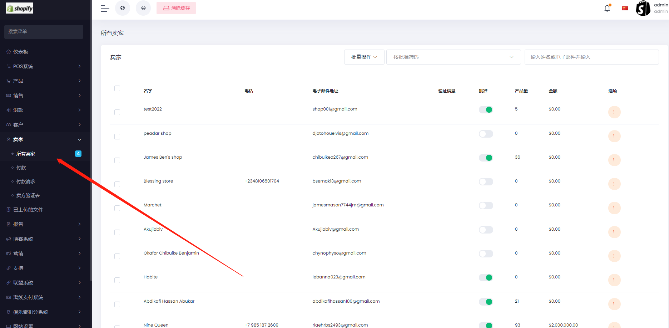Click the 仪表板 dashboard home icon
The width and height of the screenshot is (669, 328).
[x=9, y=52]
